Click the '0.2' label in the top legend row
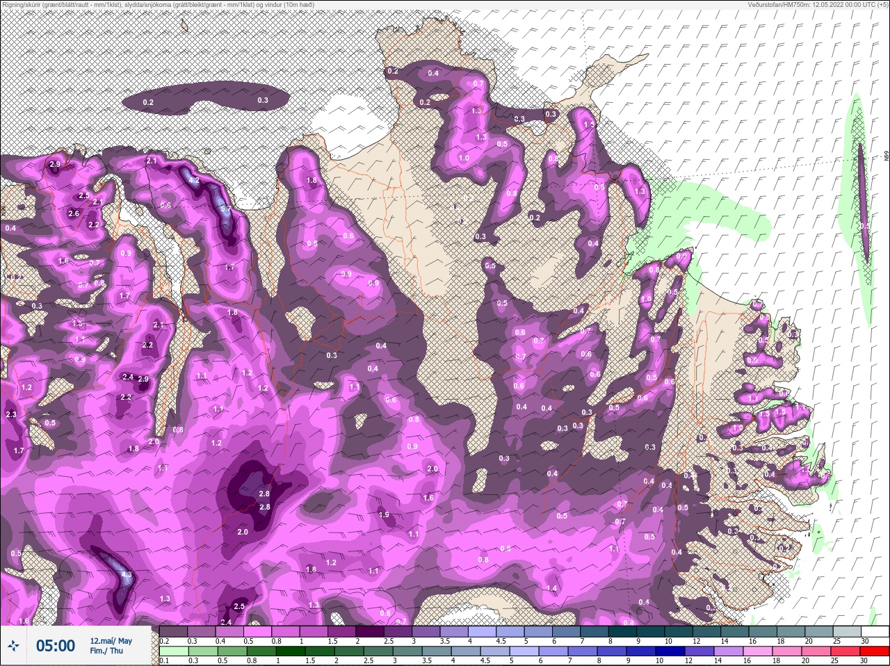The image size is (890, 666). (x=165, y=641)
